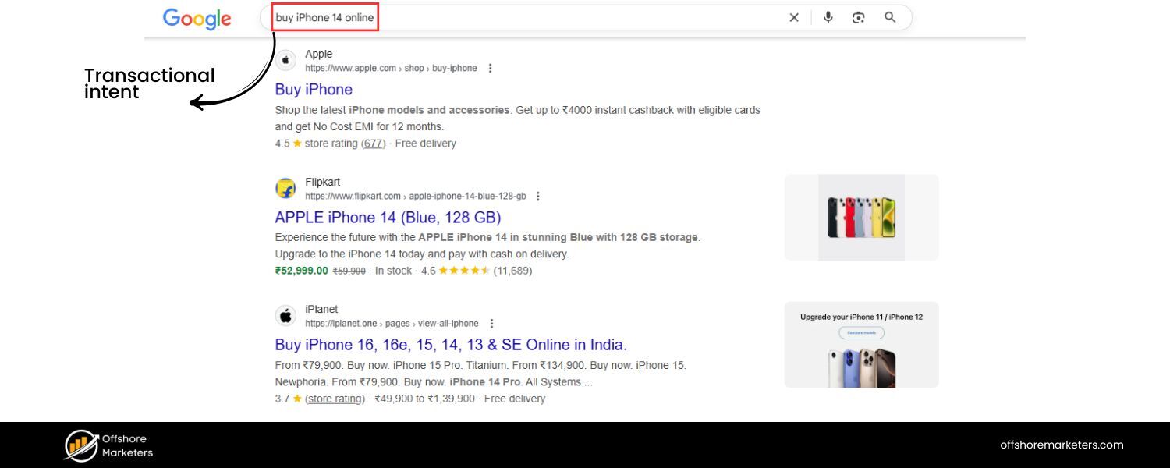Click the iPlanet favicon icon

[286, 316]
